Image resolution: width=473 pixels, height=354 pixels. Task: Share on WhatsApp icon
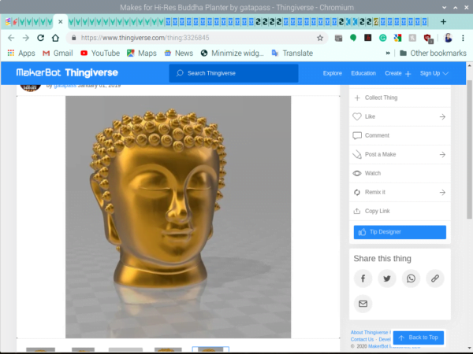click(411, 278)
